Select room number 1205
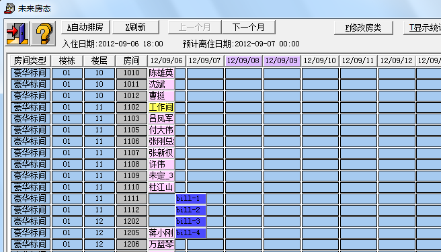 (x=132, y=233)
